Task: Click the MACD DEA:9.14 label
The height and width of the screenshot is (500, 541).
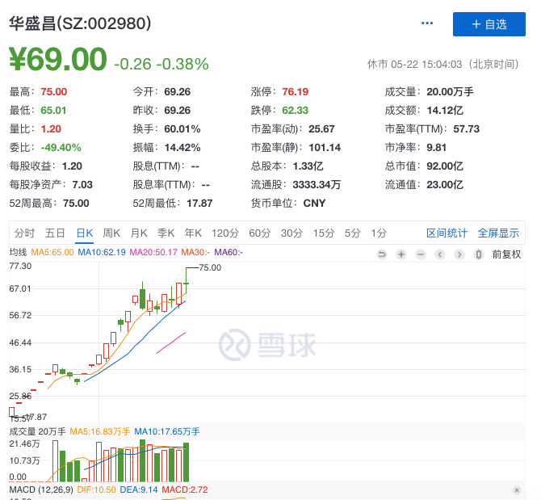Action: point(139,490)
